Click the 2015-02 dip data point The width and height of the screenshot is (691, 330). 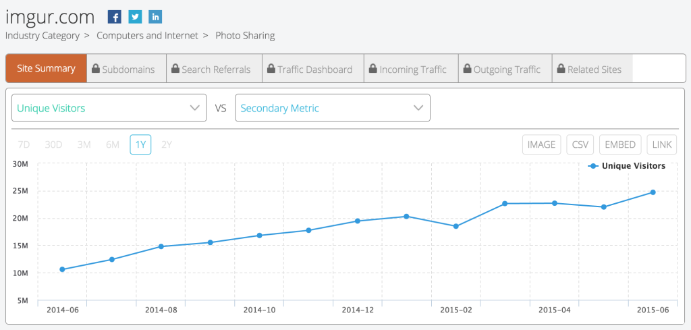[x=456, y=226]
